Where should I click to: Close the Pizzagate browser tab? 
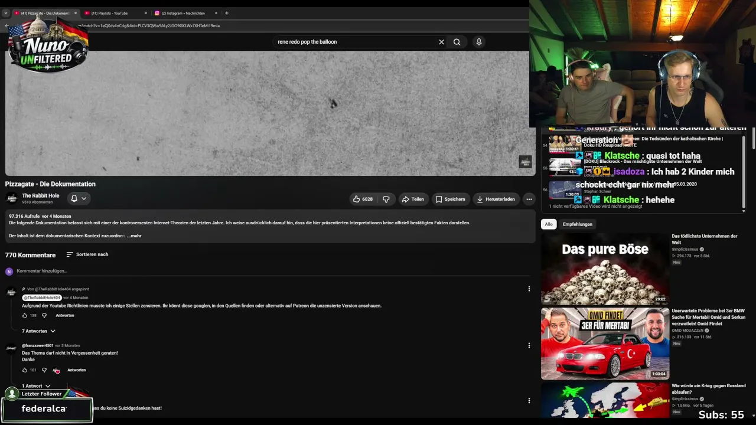point(76,13)
